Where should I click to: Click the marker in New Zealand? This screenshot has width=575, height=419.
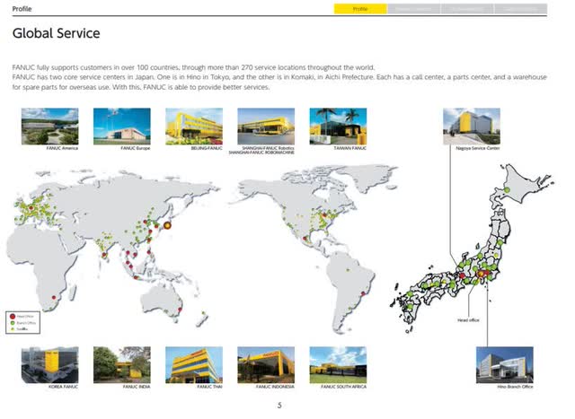[x=204, y=313]
